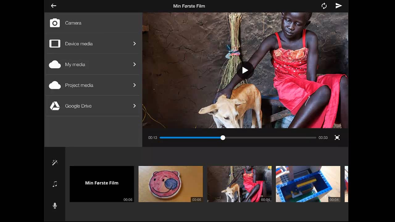Select the My media label
Viewport: 395px width, 222px height.
75,64
